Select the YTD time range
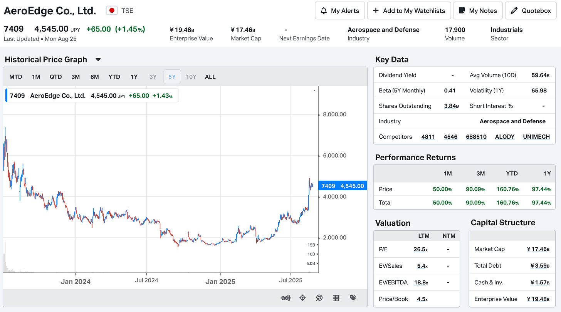The height and width of the screenshot is (312, 561). 114,77
